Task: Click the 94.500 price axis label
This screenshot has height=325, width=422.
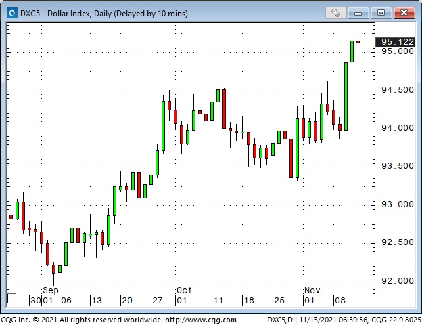Action: [x=397, y=90]
